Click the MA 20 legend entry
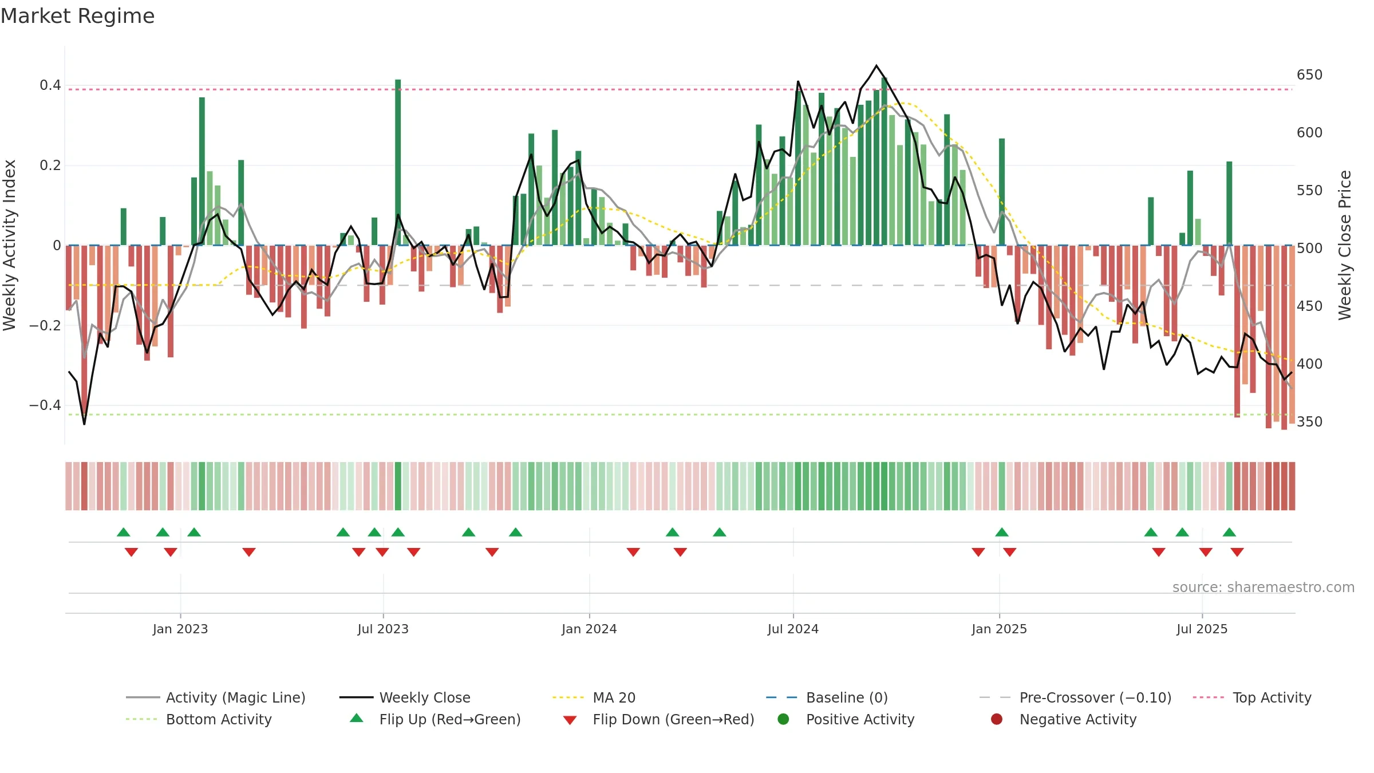The image size is (1374, 773). [594, 697]
